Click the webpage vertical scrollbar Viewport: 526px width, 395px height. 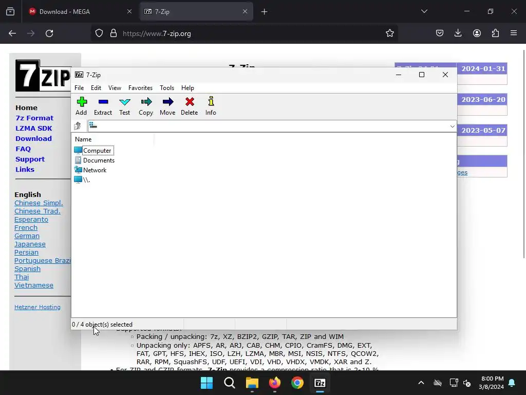[x=524, y=154]
